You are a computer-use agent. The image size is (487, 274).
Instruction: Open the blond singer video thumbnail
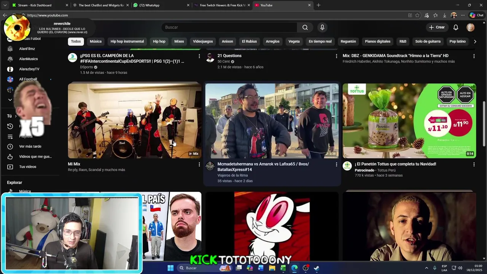tap(409, 226)
